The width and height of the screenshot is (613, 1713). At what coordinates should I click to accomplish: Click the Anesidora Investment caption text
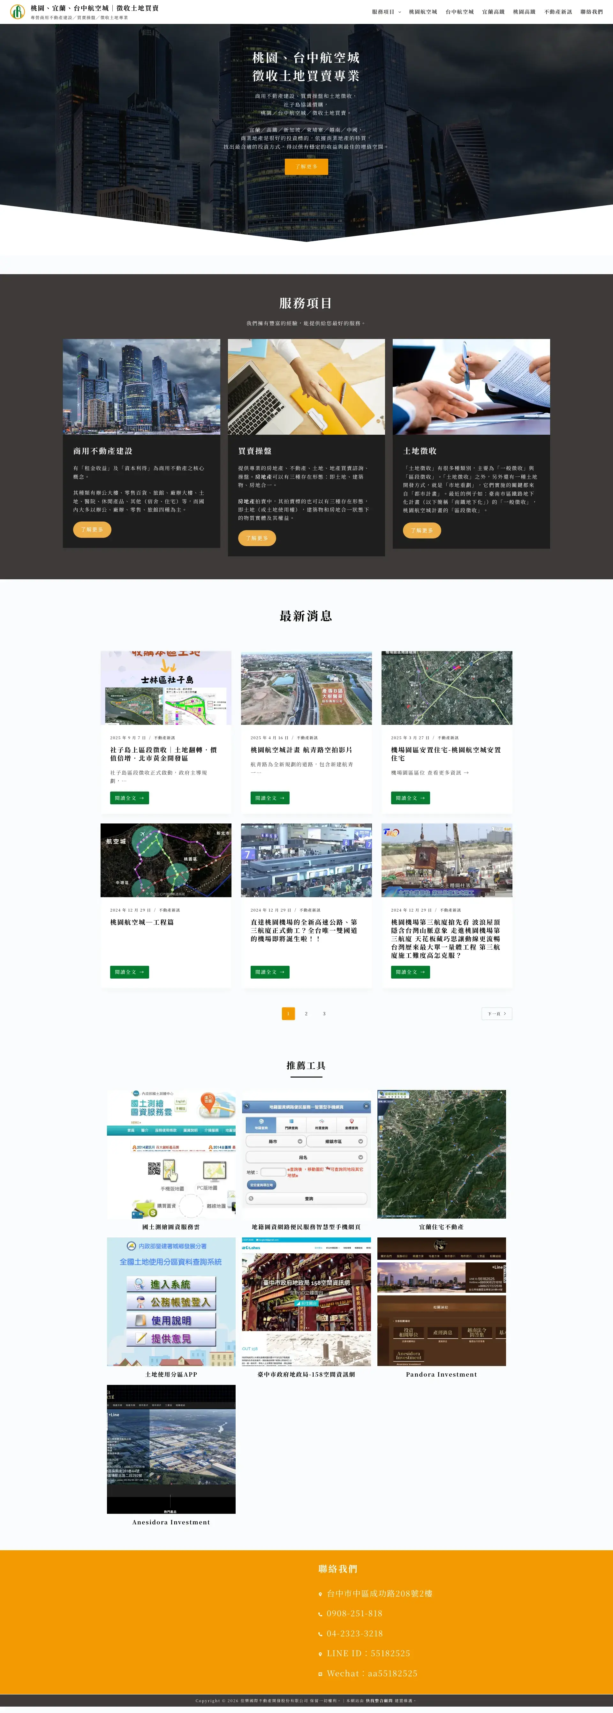(x=171, y=1522)
